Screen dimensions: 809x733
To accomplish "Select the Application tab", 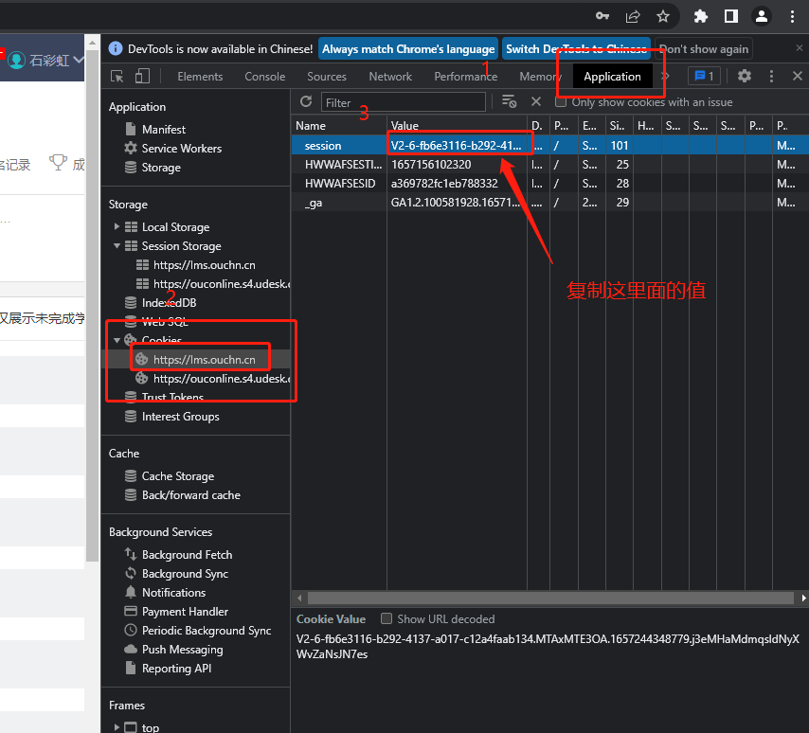I will coord(612,77).
